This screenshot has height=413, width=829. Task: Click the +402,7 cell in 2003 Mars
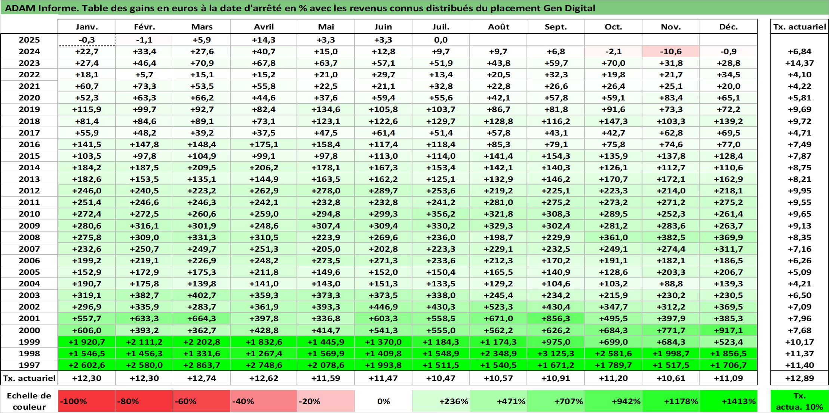tap(202, 295)
